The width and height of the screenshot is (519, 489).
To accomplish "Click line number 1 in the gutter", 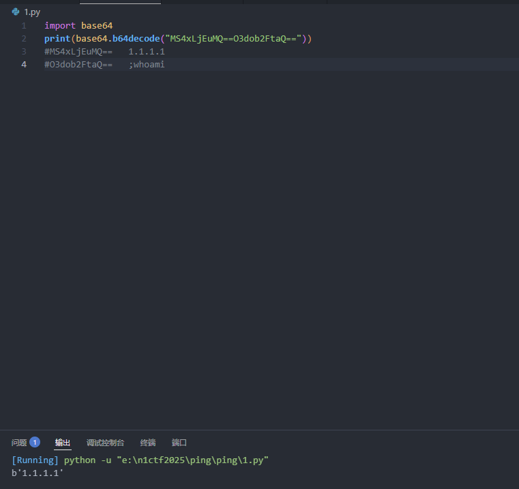I will [x=24, y=26].
